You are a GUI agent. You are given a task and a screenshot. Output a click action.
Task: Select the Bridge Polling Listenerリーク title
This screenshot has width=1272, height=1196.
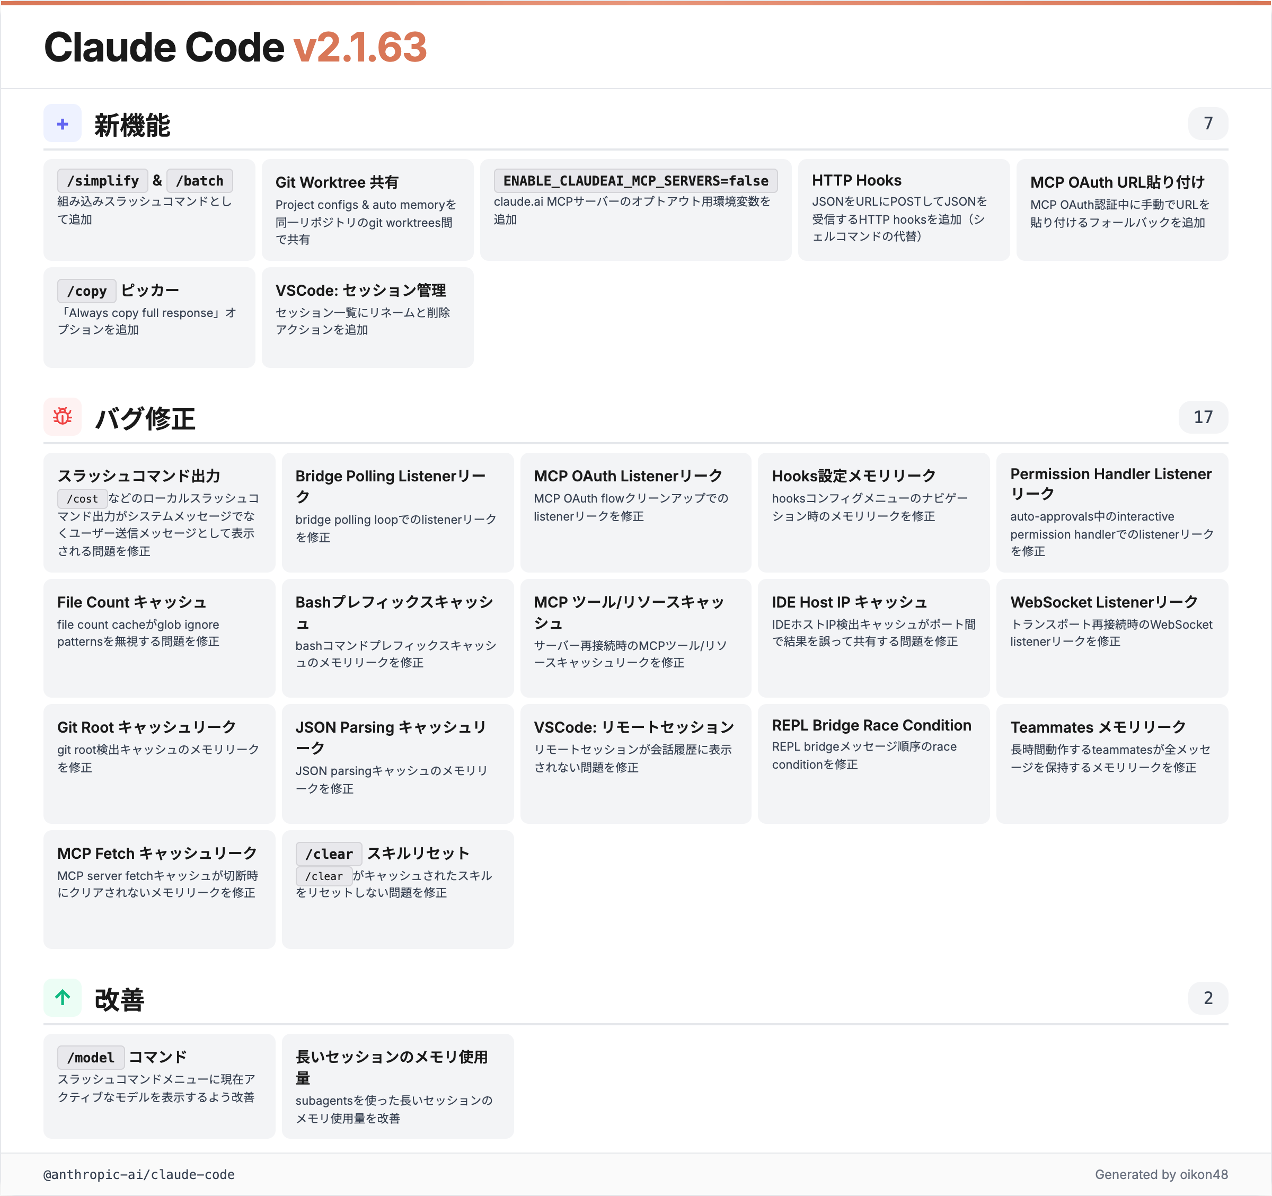390,486
